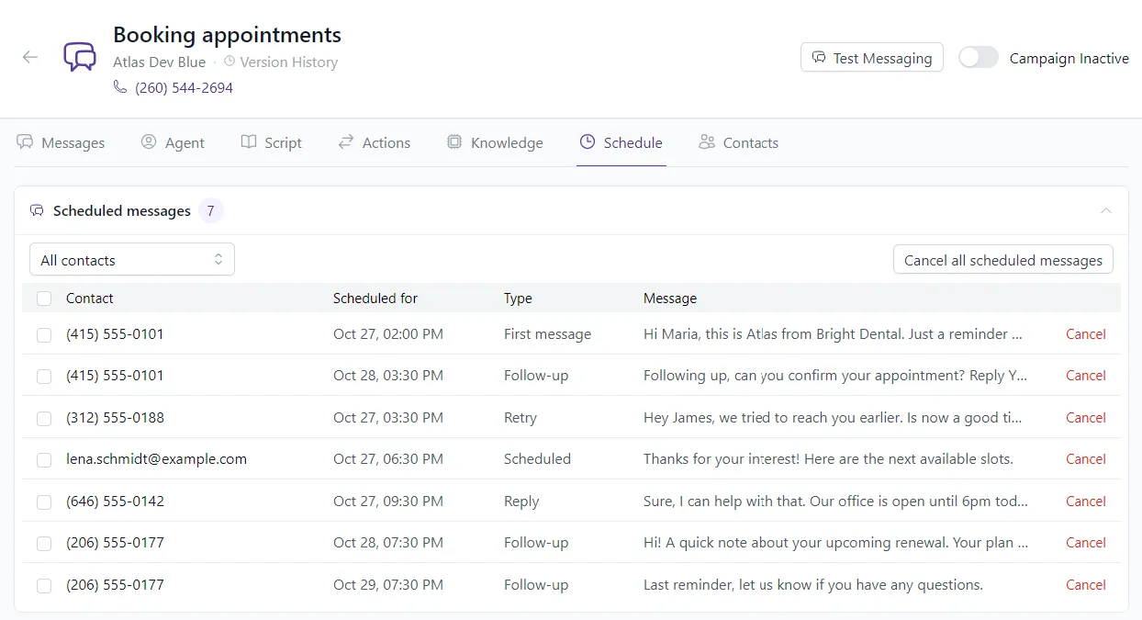Click the Test Messaging button
Image resolution: width=1142 pixels, height=620 pixels.
click(872, 58)
